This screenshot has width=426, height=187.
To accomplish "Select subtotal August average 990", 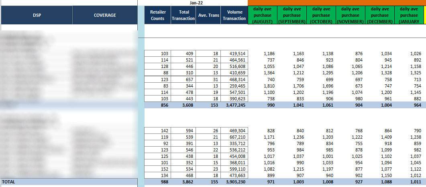I will (x=271, y=105).
